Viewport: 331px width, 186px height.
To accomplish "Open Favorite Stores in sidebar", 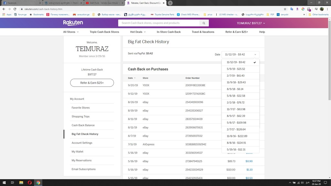I will coord(80,108).
